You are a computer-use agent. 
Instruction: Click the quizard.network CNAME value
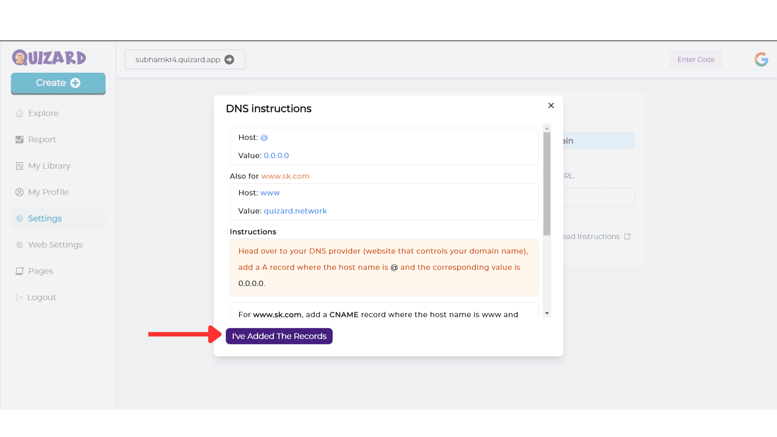(x=295, y=211)
